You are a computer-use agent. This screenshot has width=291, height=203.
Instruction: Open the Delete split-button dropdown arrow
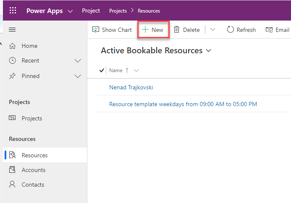coord(212,30)
